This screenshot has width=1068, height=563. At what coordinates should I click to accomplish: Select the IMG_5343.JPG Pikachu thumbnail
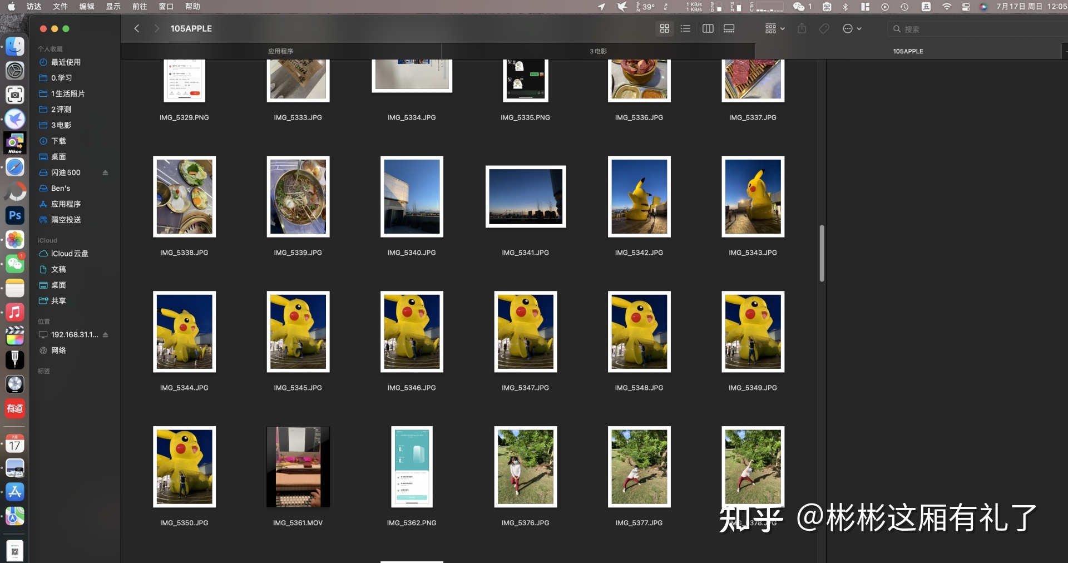click(x=753, y=196)
